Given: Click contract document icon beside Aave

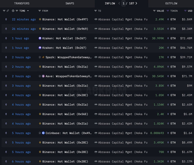Looking at the screenshot, I should pyautogui.click(x=40, y=76).
